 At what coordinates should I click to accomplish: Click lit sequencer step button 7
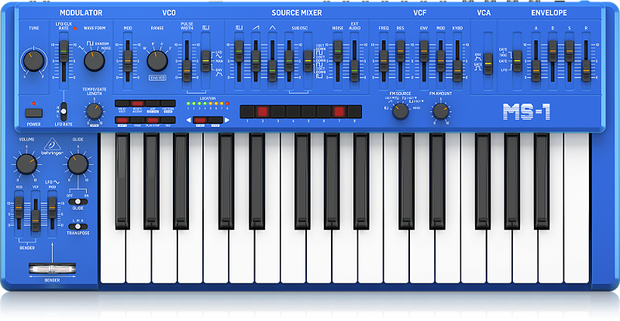coord(339,111)
